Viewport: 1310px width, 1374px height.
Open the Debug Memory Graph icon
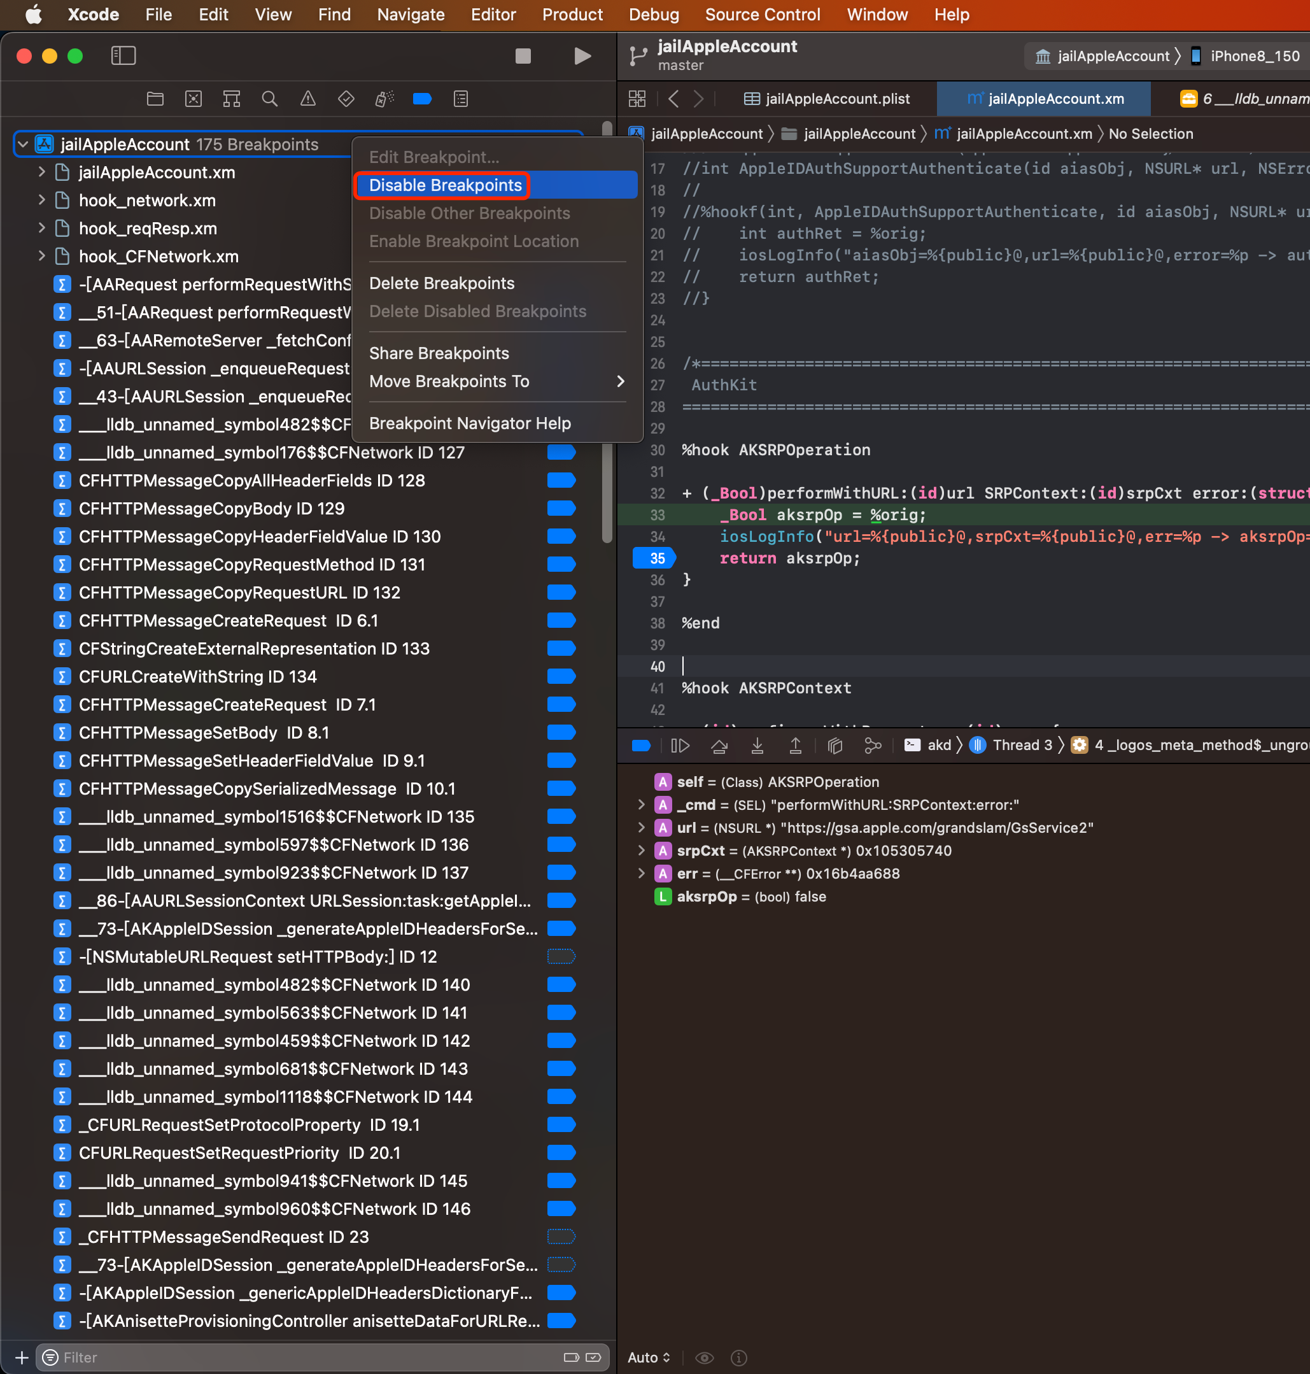click(873, 746)
